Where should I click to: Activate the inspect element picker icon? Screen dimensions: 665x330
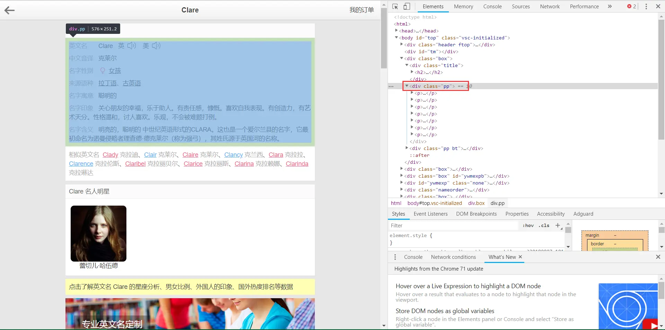[x=395, y=6]
